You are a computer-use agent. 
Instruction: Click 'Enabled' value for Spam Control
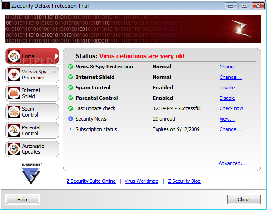coord(163,88)
